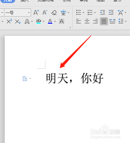This screenshot has width=130, height=143.
Task: Set line spacing icon
Action: point(121,21)
